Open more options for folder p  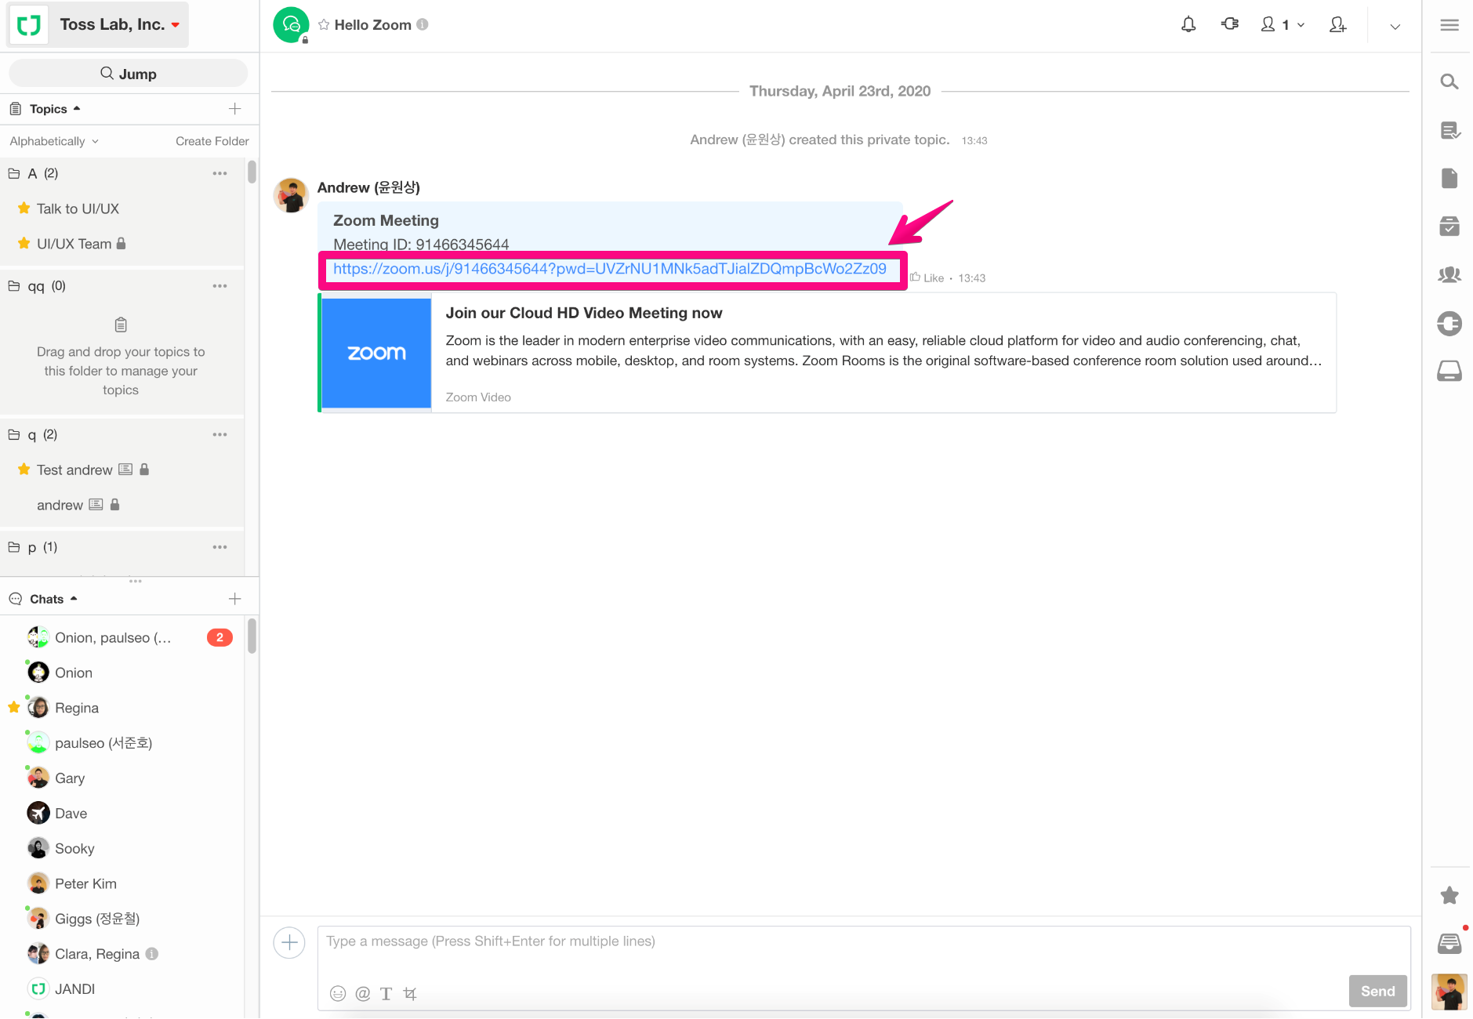tap(219, 547)
